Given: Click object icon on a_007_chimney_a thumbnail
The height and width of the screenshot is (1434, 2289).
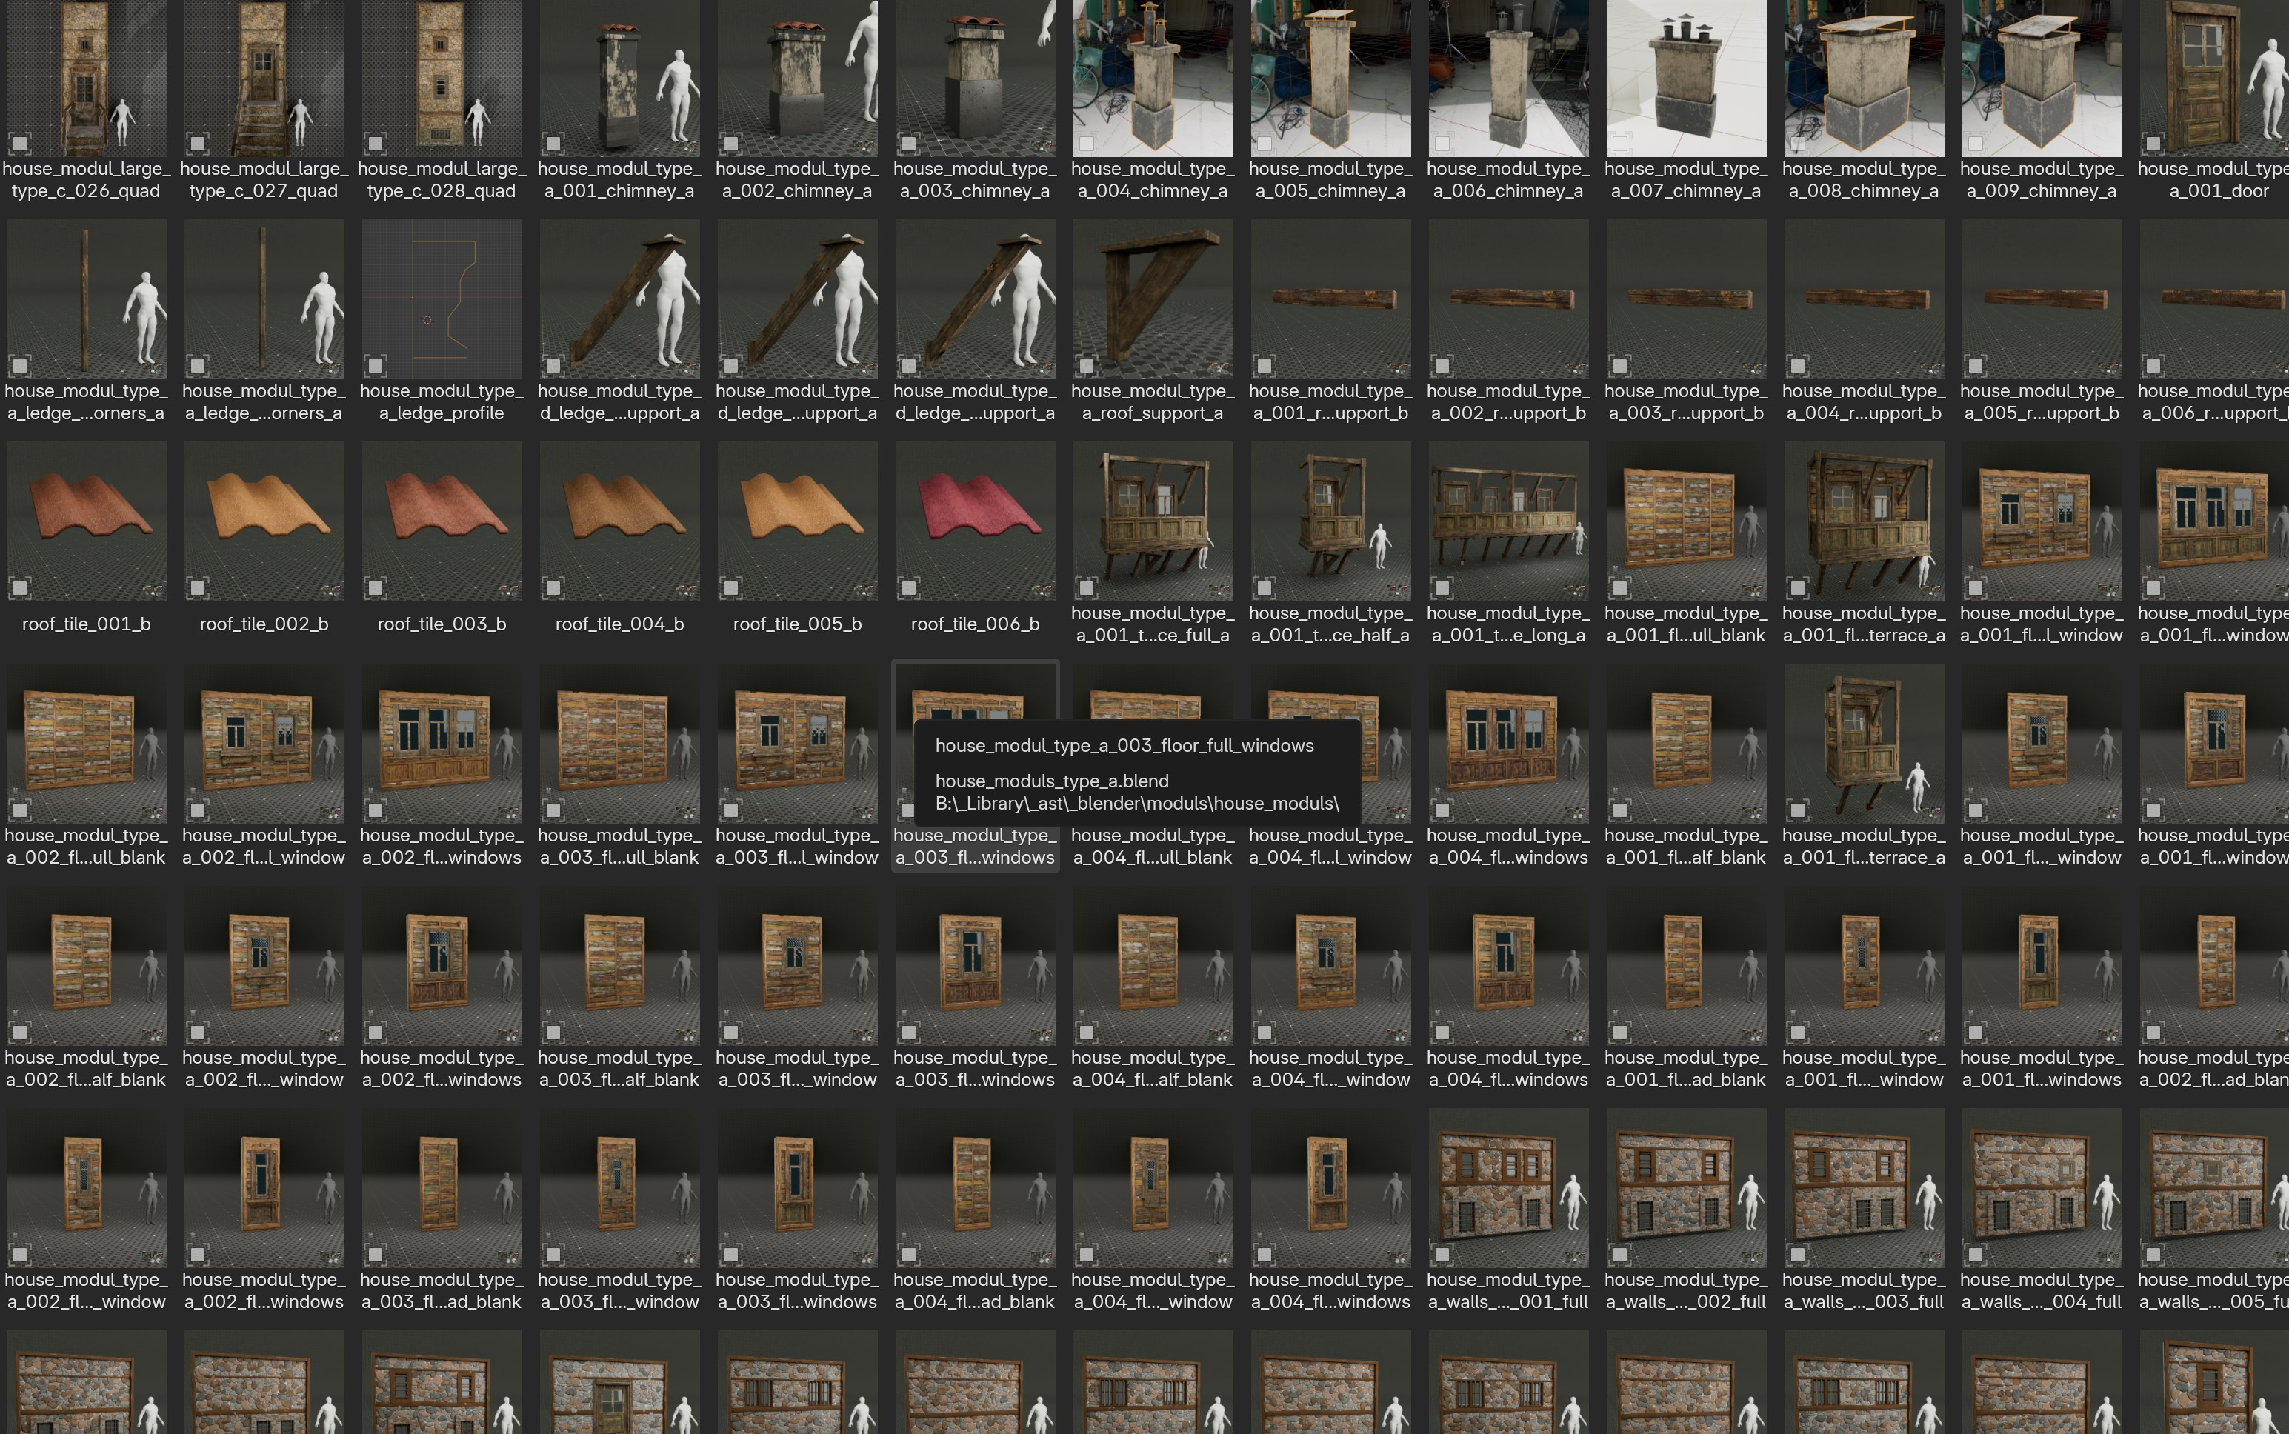Looking at the screenshot, I should (x=1619, y=144).
